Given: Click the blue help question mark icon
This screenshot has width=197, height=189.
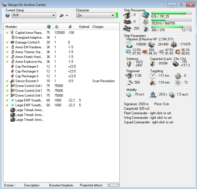Looking at the screenshot, I should [8, 15].
